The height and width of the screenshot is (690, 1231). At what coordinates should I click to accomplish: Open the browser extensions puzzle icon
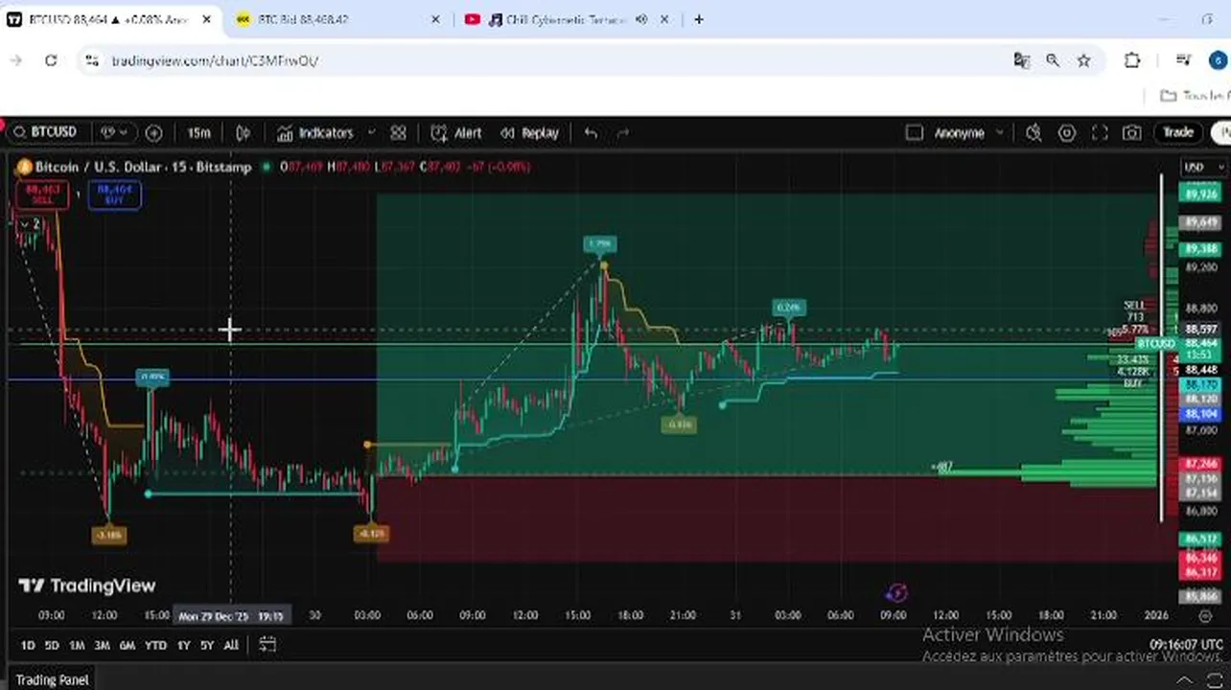point(1132,60)
